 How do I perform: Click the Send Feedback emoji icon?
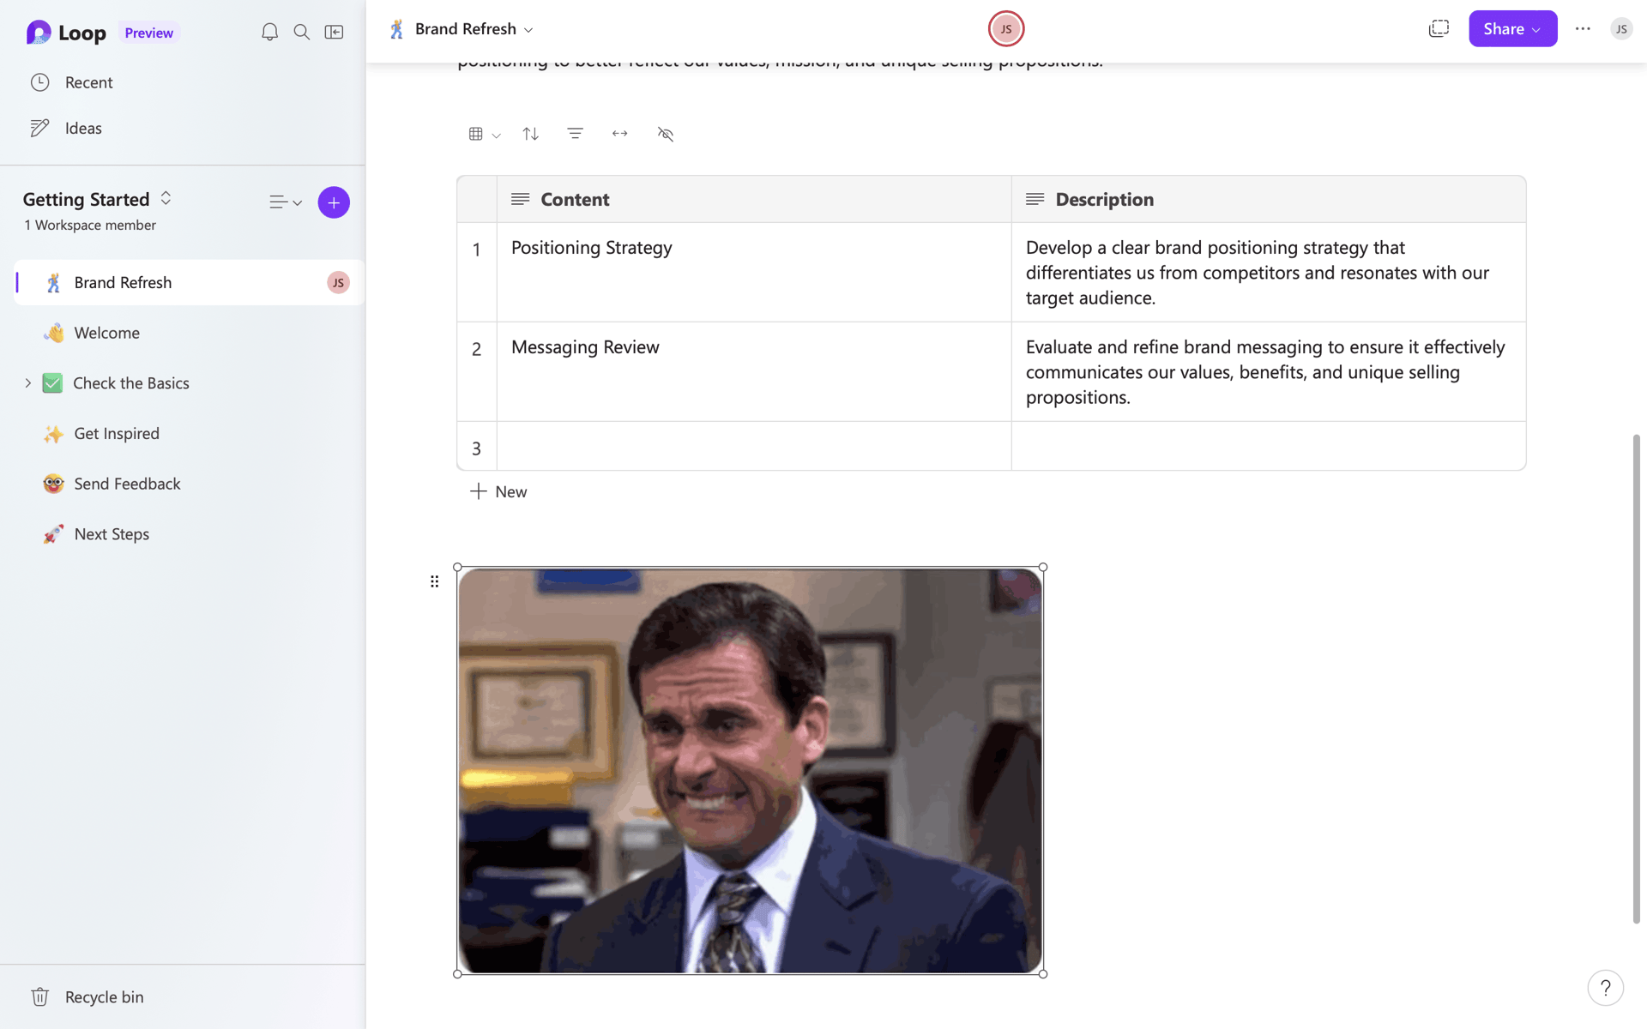pyautogui.click(x=53, y=484)
